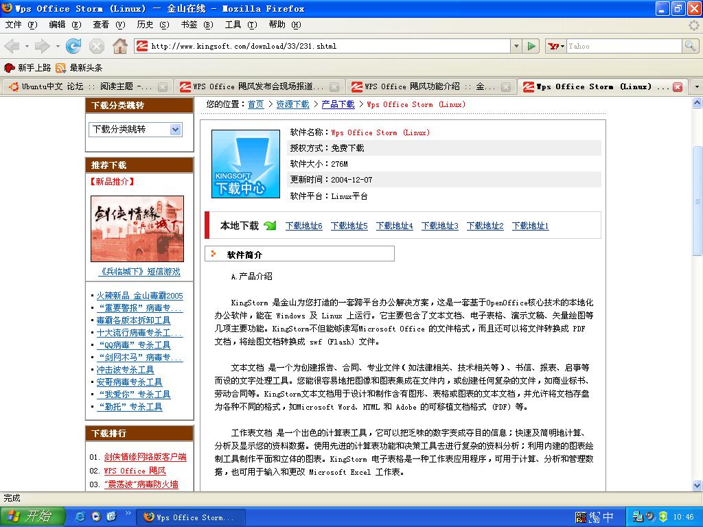Image resolution: width=703 pixels, height=527 pixels.
Task: Open the Yahoo search engine dropdown
Action: tap(556, 46)
